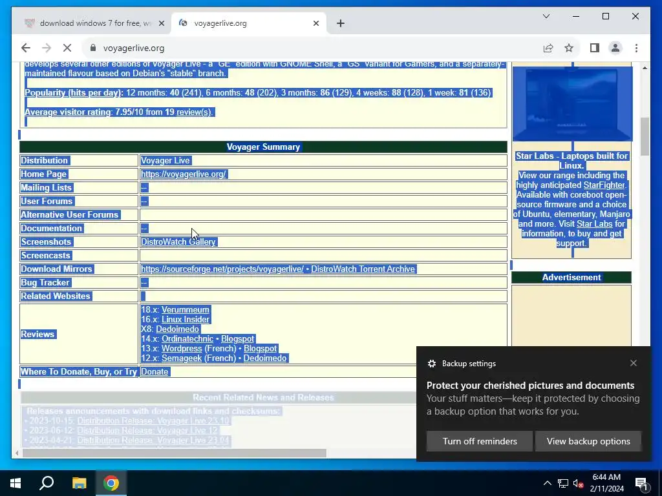The width and height of the screenshot is (662, 496).
Task: Open the network status tray icon
Action: click(x=563, y=483)
